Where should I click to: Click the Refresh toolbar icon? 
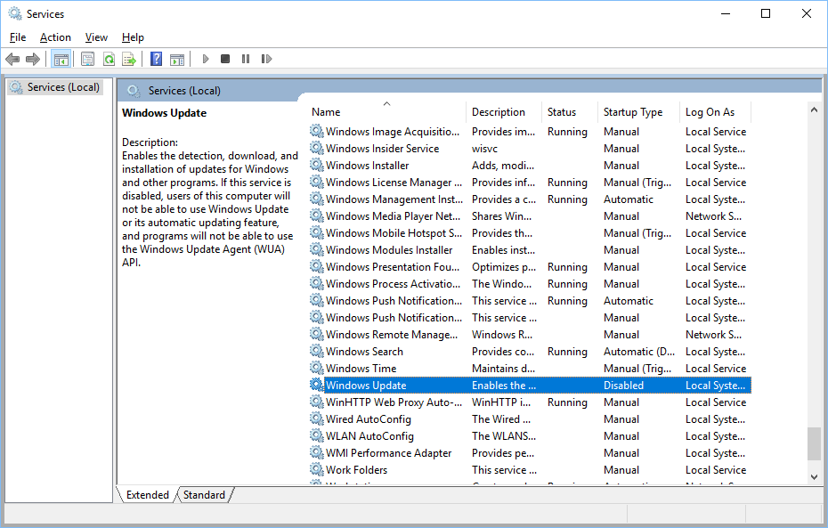[109, 59]
